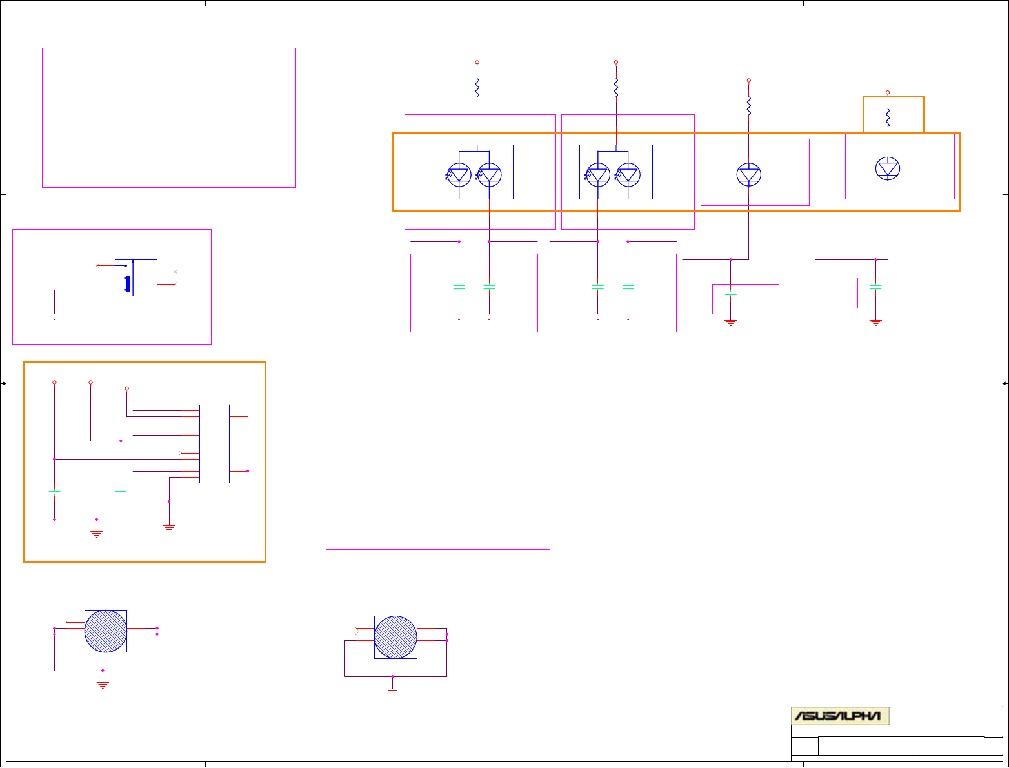Image resolution: width=1009 pixels, height=768 pixels.
Task: Select the second capacitor in the connector circuit
Action: click(121, 492)
